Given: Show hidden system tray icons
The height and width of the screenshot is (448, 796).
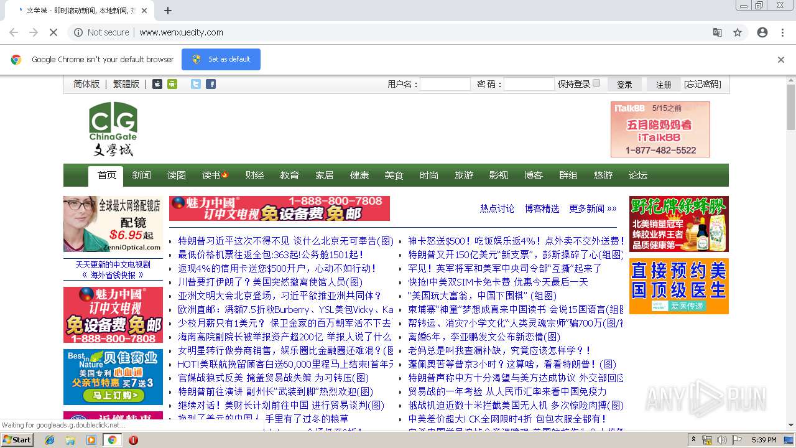Looking at the screenshot, I should click(x=694, y=440).
